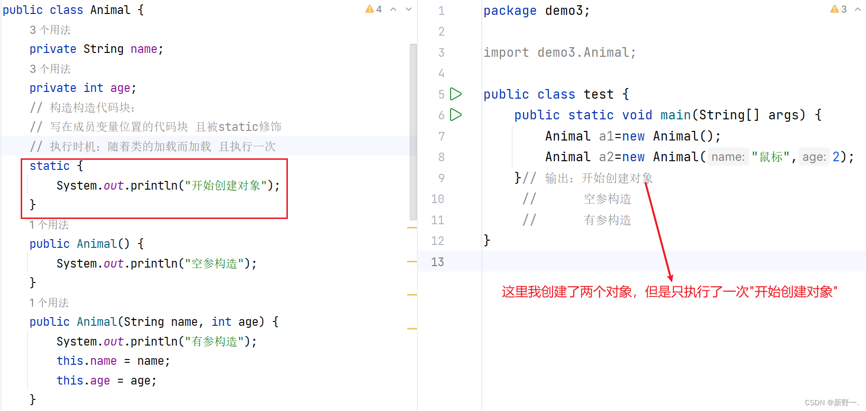This screenshot has width=866, height=411.
Task: Click 'private String name;' field
Action: click(96, 49)
